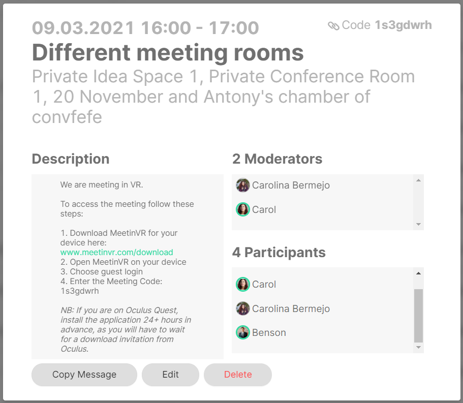Click the down arrow of the Participants list scrollbar
Screen dimensions: 463x403
418,348
